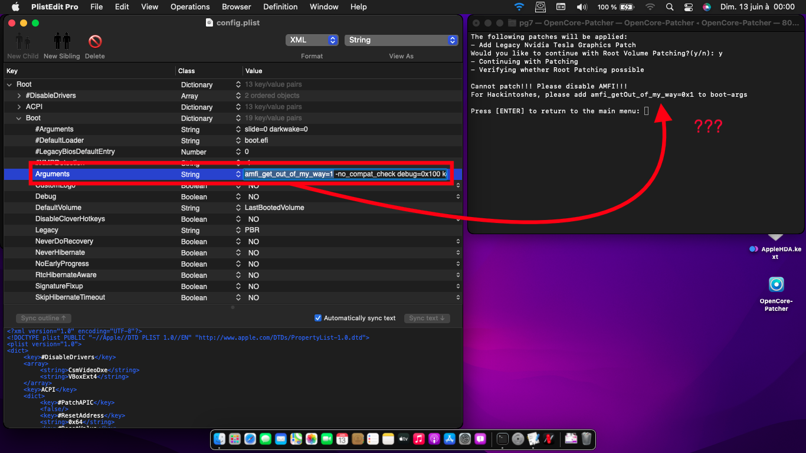Viewport: 806px width, 453px height.
Task: Click the New Sibling toolbar icon
Action: coord(62,41)
